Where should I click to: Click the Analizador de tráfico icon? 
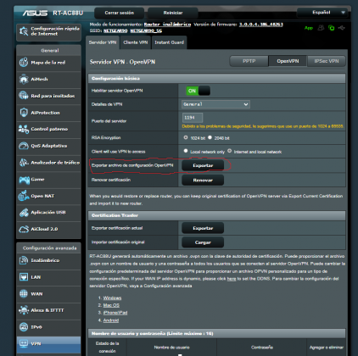point(24,163)
